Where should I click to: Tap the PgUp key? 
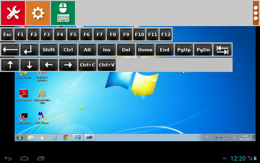click(x=184, y=50)
